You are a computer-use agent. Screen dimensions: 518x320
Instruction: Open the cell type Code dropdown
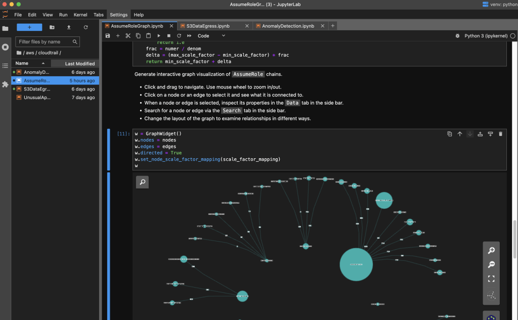(x=211, y=36)
